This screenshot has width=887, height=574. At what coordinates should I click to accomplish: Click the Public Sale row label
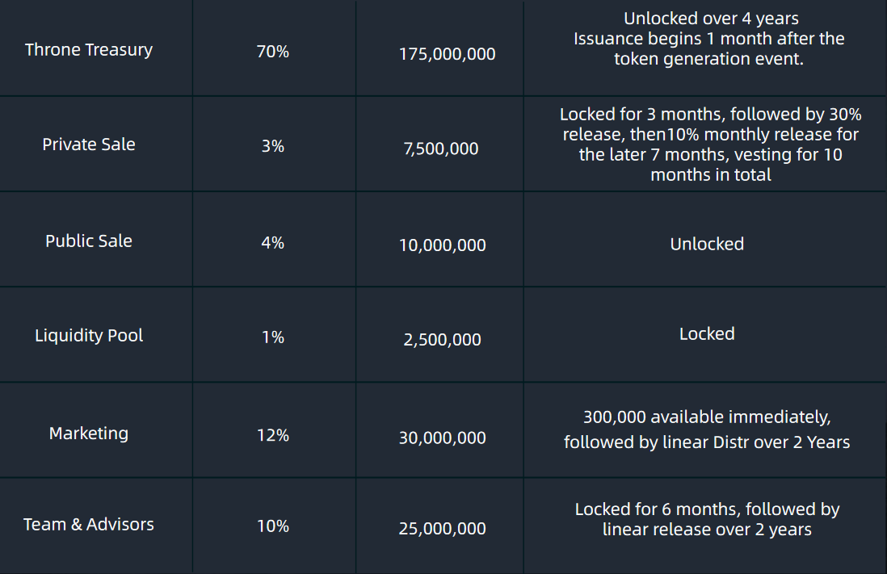tap(89, 241)
